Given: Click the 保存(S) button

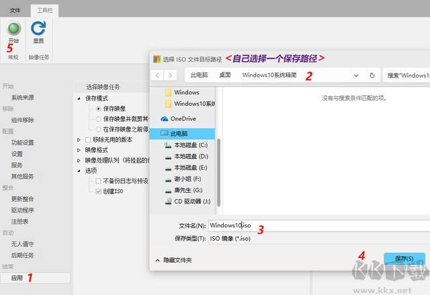Looking at the screenshot, I should point(404,259).
